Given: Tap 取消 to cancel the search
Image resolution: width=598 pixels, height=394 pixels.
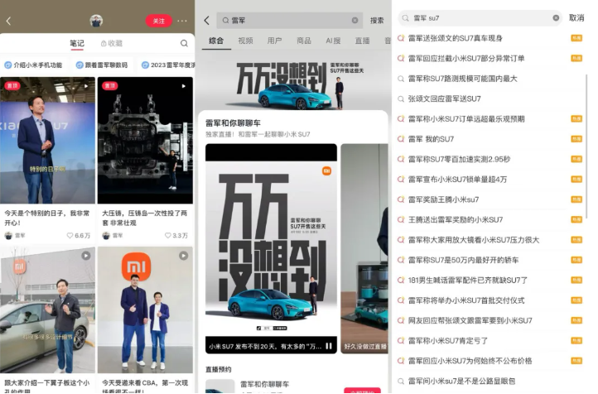Looking at the screenshot, I should click(576, 17).
